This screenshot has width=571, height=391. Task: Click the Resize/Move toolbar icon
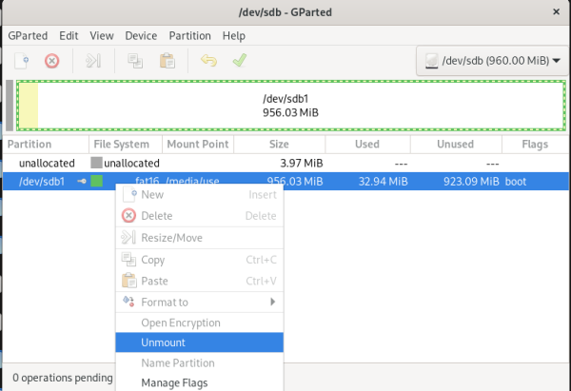92,61
